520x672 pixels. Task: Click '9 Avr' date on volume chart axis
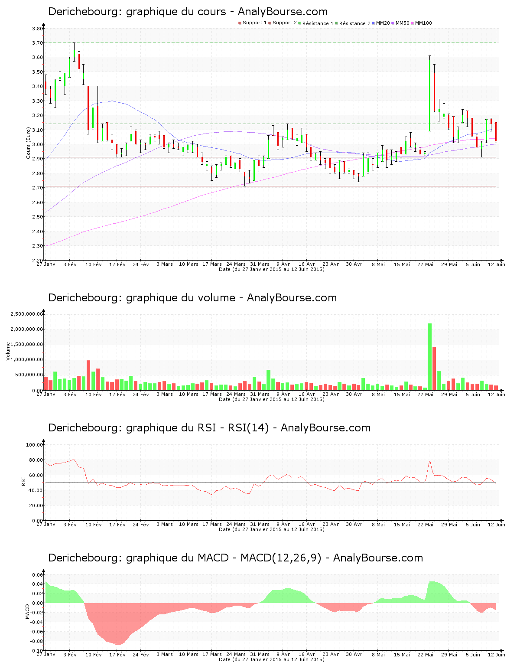(x=283, y=394)
